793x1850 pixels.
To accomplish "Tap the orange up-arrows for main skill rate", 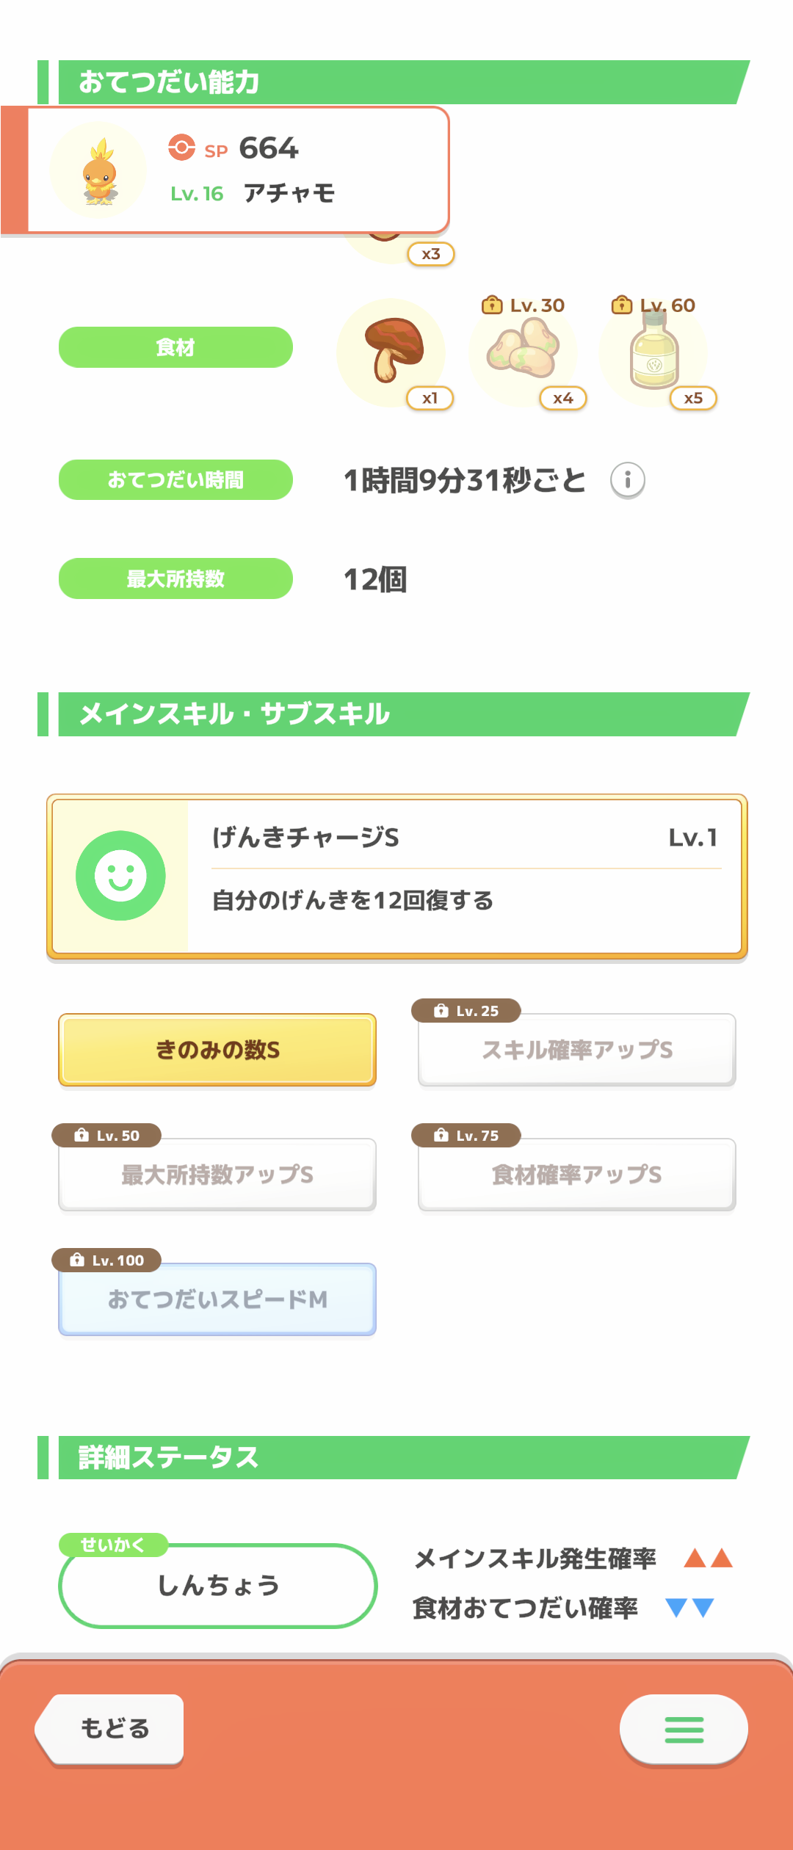I will [x=708, y=1558].
